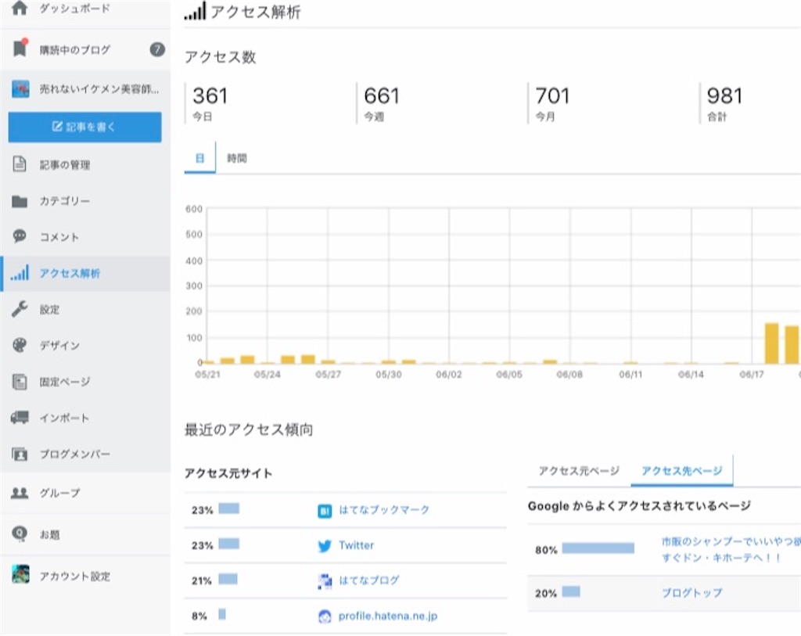Click the お題 topic icon
The image size is (801, 636).
(20, 534)
